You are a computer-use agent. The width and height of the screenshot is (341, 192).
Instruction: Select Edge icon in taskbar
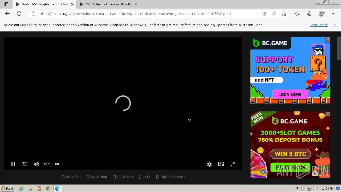tap(57, 189)
